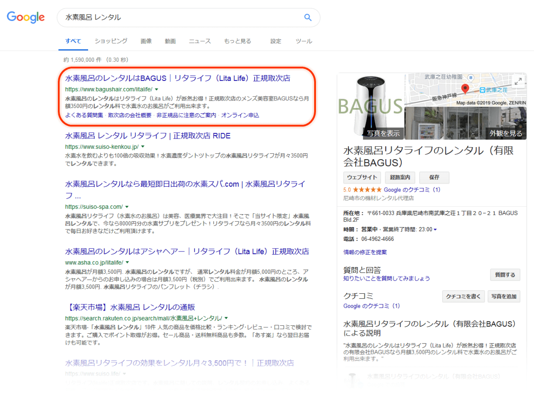Open Google のクチコミ (1) under クチコミ heading

[x=372, y=306]
